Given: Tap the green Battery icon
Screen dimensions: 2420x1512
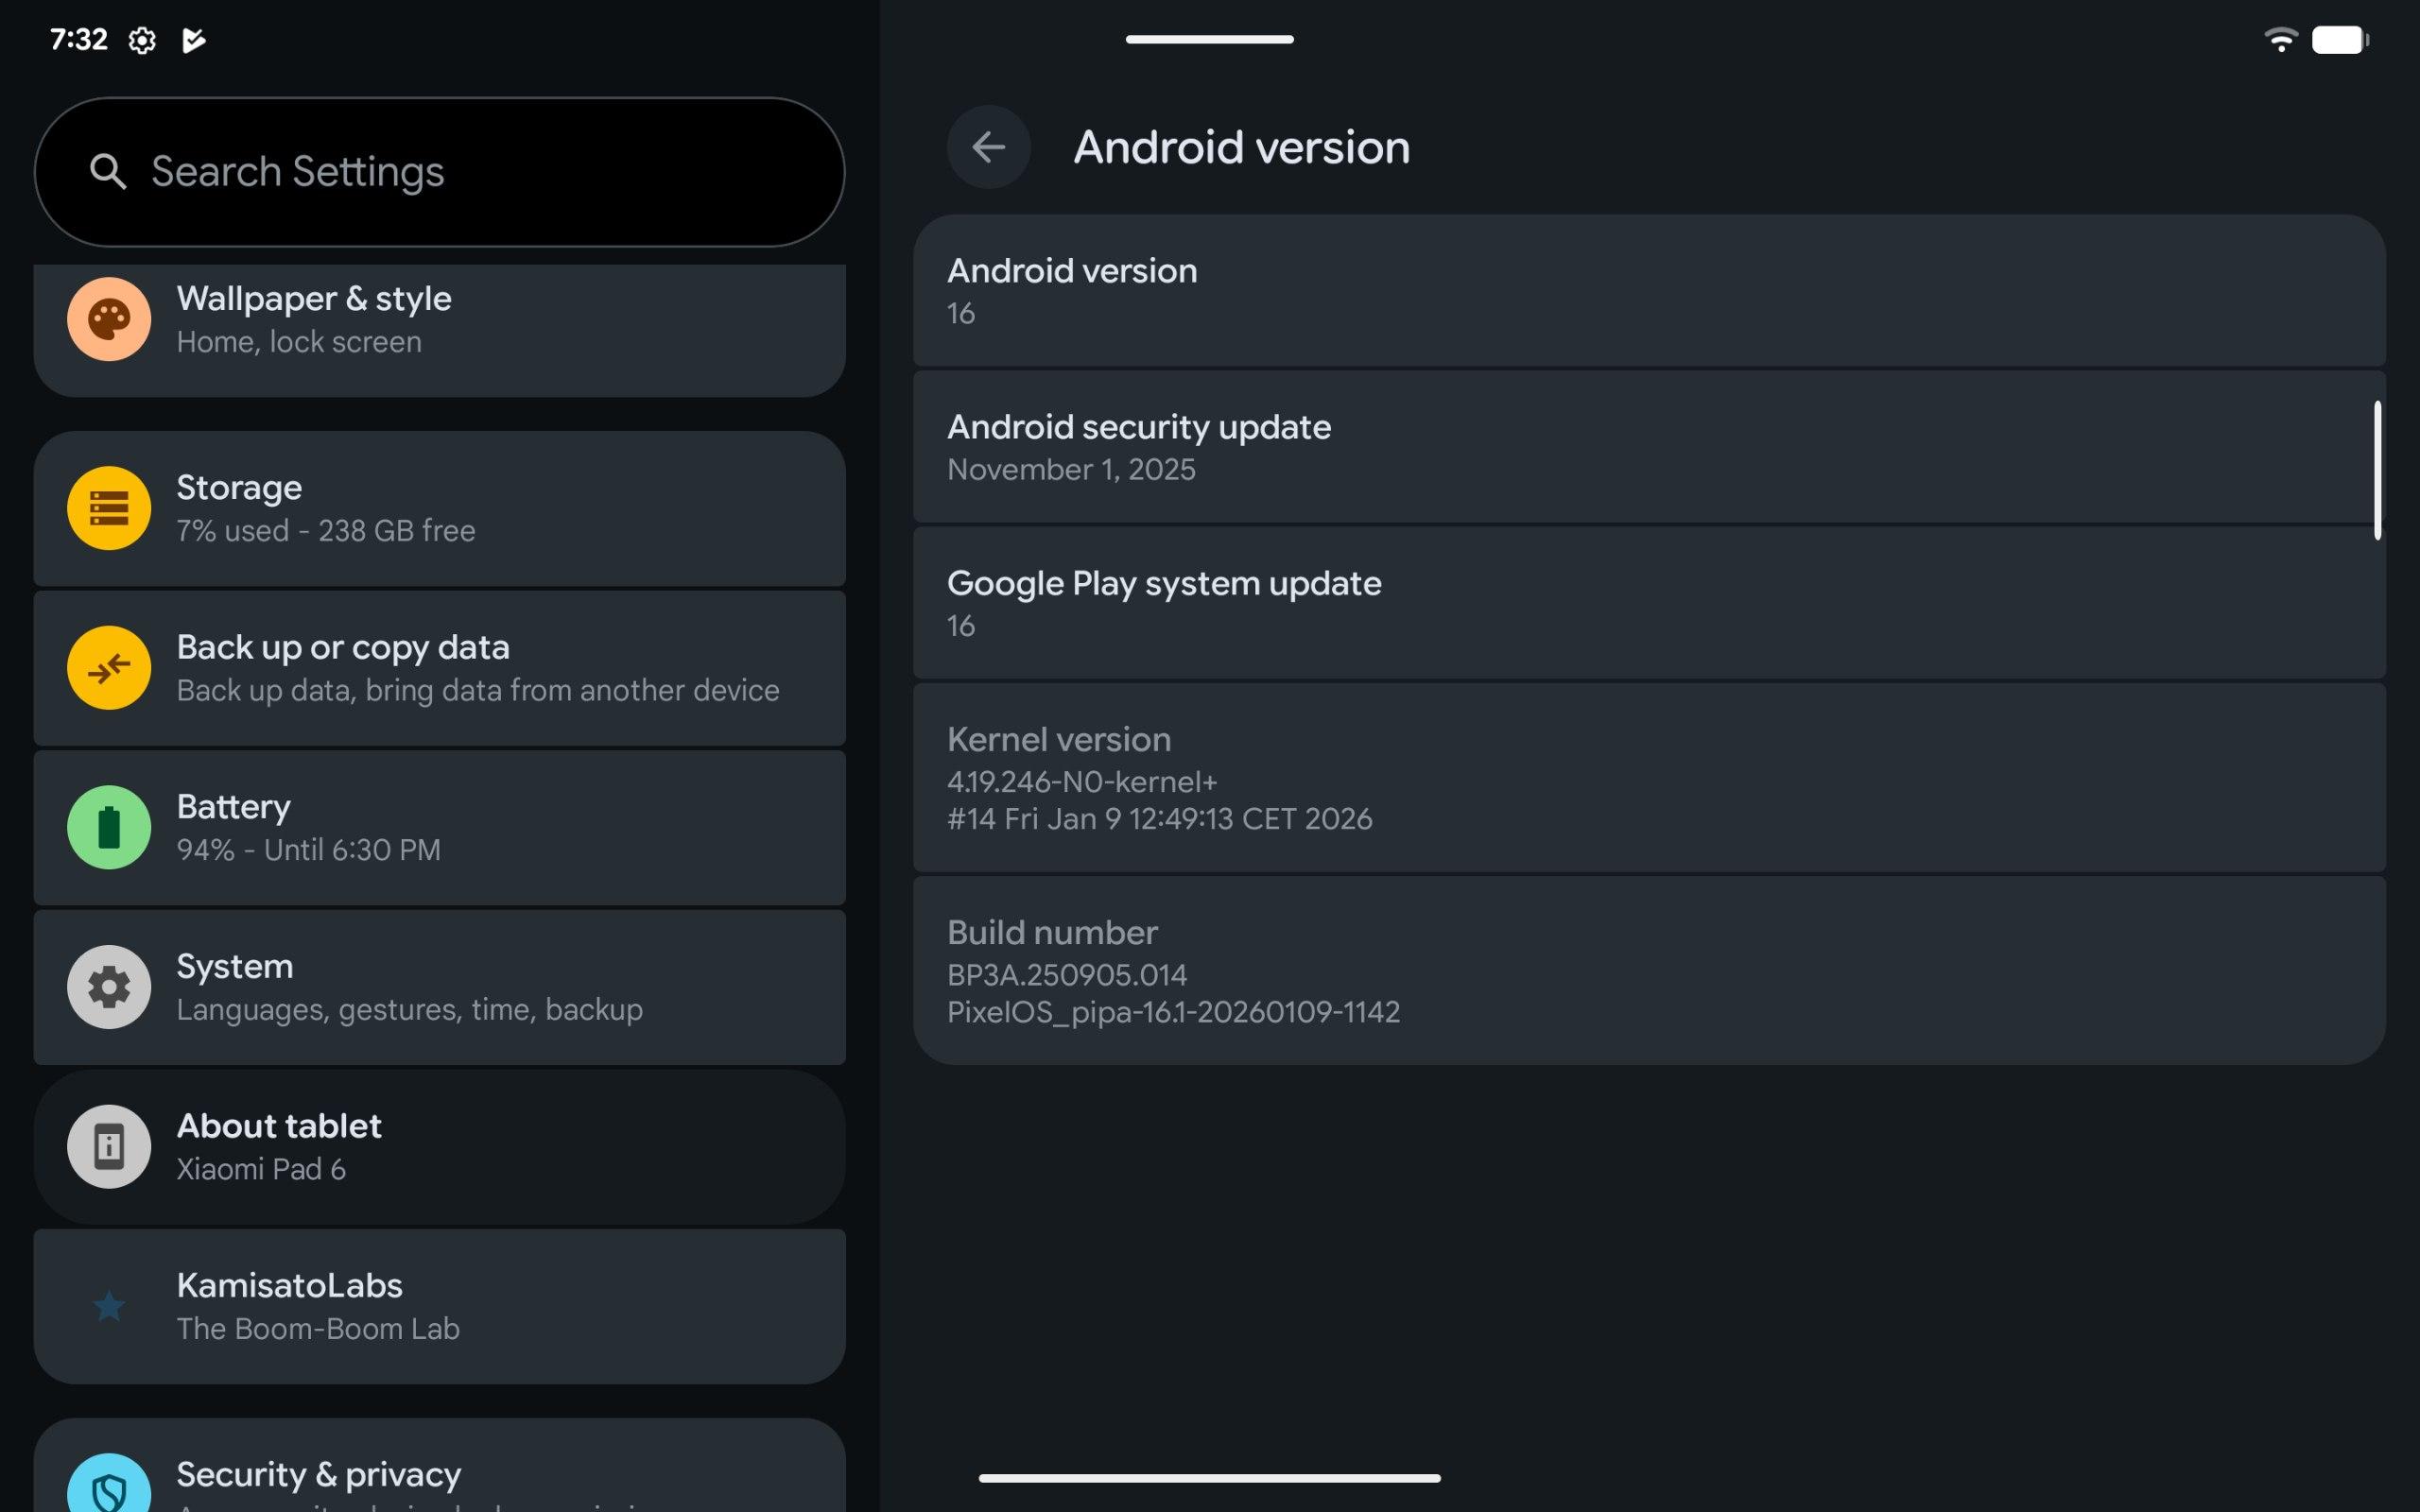Looking at the screenshot, I should (109, 827).
